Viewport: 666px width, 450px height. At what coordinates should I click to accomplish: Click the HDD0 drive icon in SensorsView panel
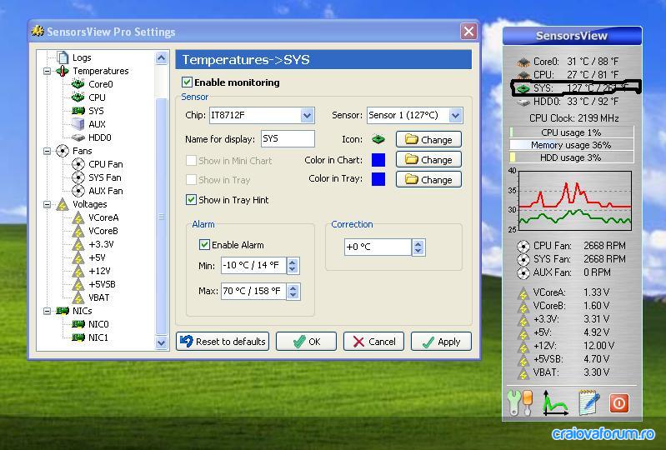coord(523,102)
